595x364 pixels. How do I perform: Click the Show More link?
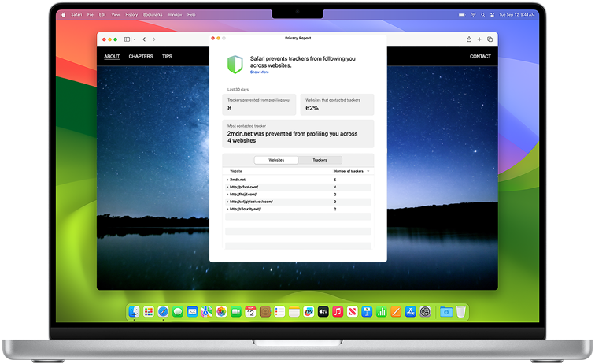pos(259,72)
